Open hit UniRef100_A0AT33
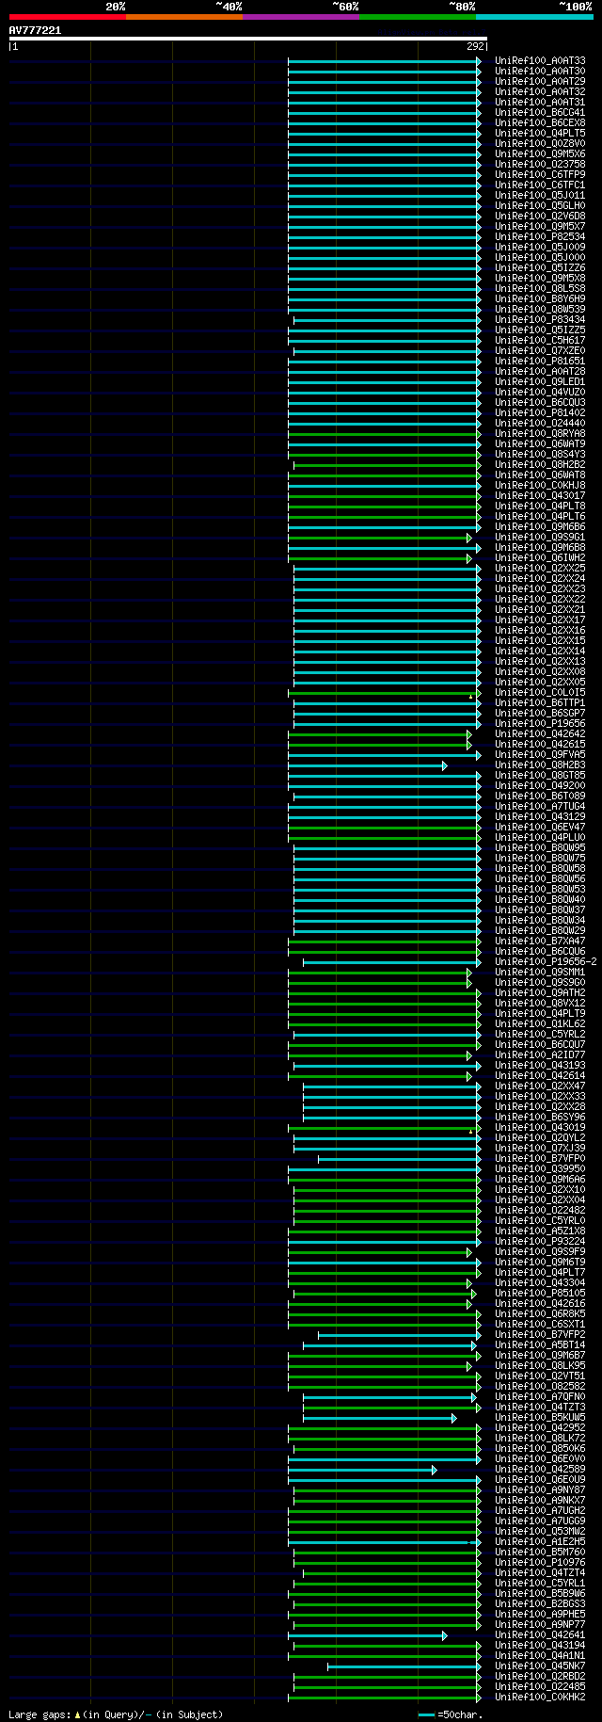This screenshot has width=602, height=1722. (540, 61)
